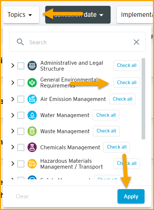Expand the Waste Management category
The image size is (154, 210).
(13, 131)
